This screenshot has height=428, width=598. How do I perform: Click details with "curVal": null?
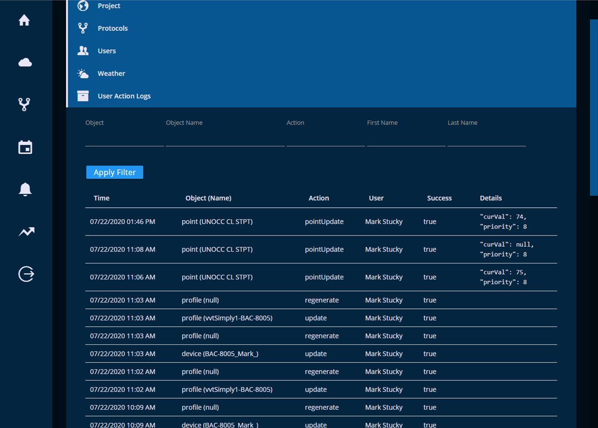pyautogui.click(x=507, y=250)
